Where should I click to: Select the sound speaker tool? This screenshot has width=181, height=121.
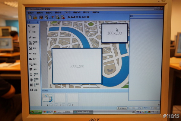pyautogui.click(x=33, y=54)
